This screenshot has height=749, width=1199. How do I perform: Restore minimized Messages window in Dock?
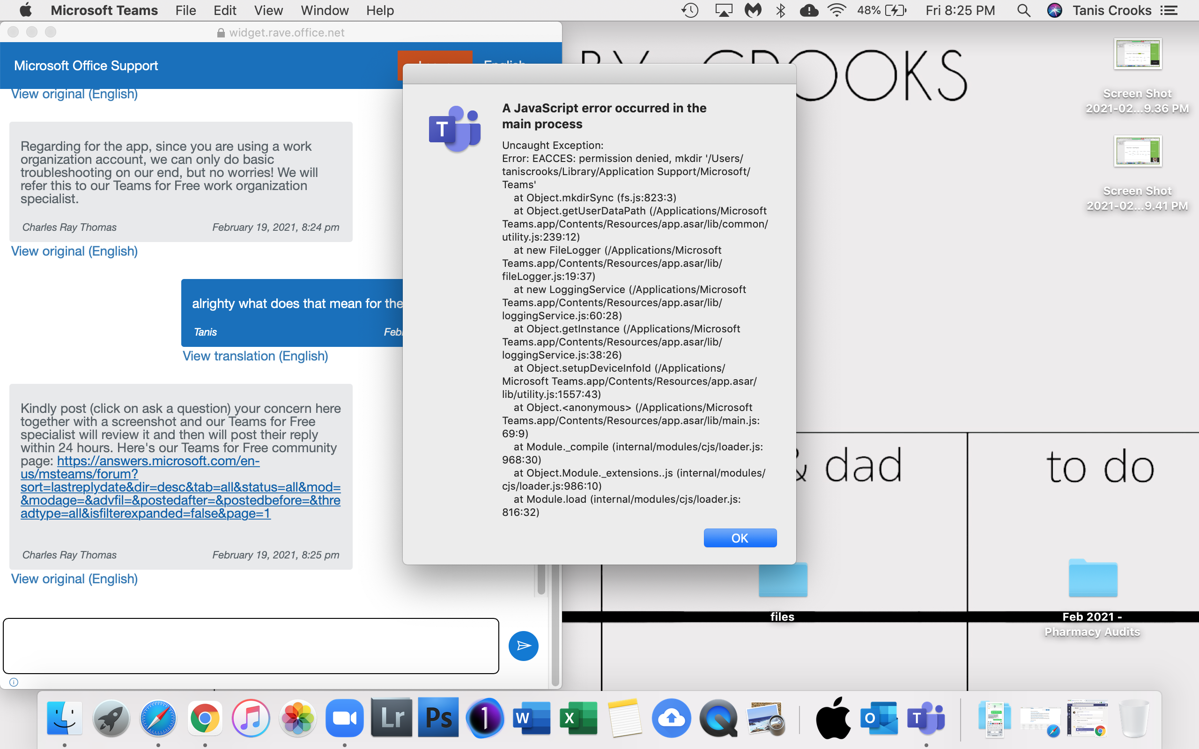coord(994,719)
